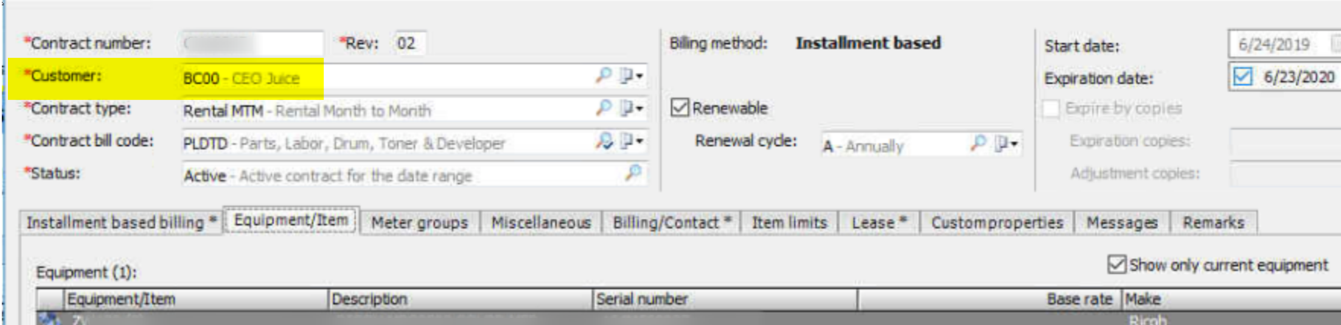Click the Renewal cycle magnifier lookup icon
The height and width of the screenshot is (325, 1341).
point(978,143)
